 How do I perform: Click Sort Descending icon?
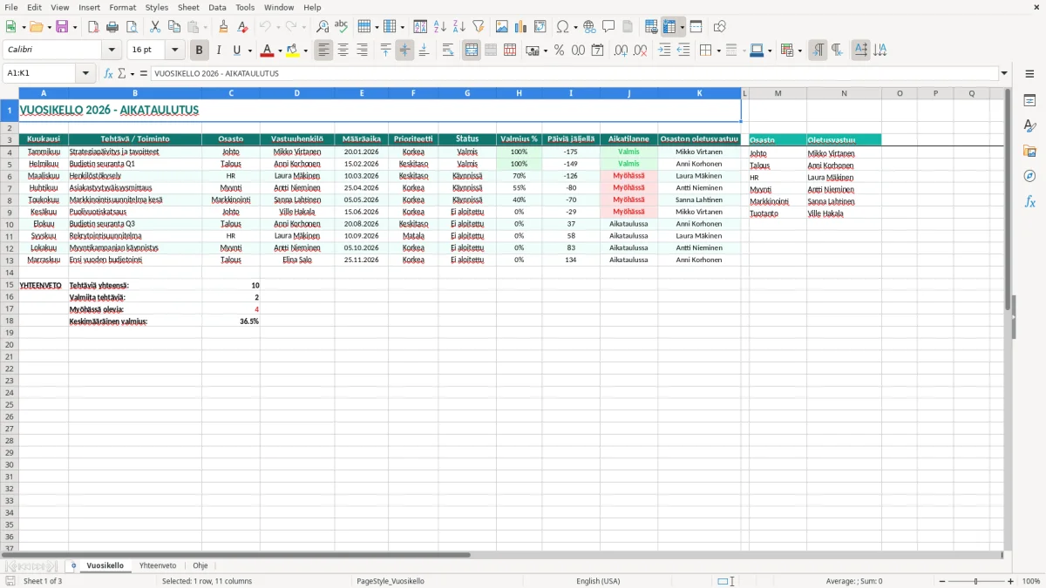click(458, 27)
